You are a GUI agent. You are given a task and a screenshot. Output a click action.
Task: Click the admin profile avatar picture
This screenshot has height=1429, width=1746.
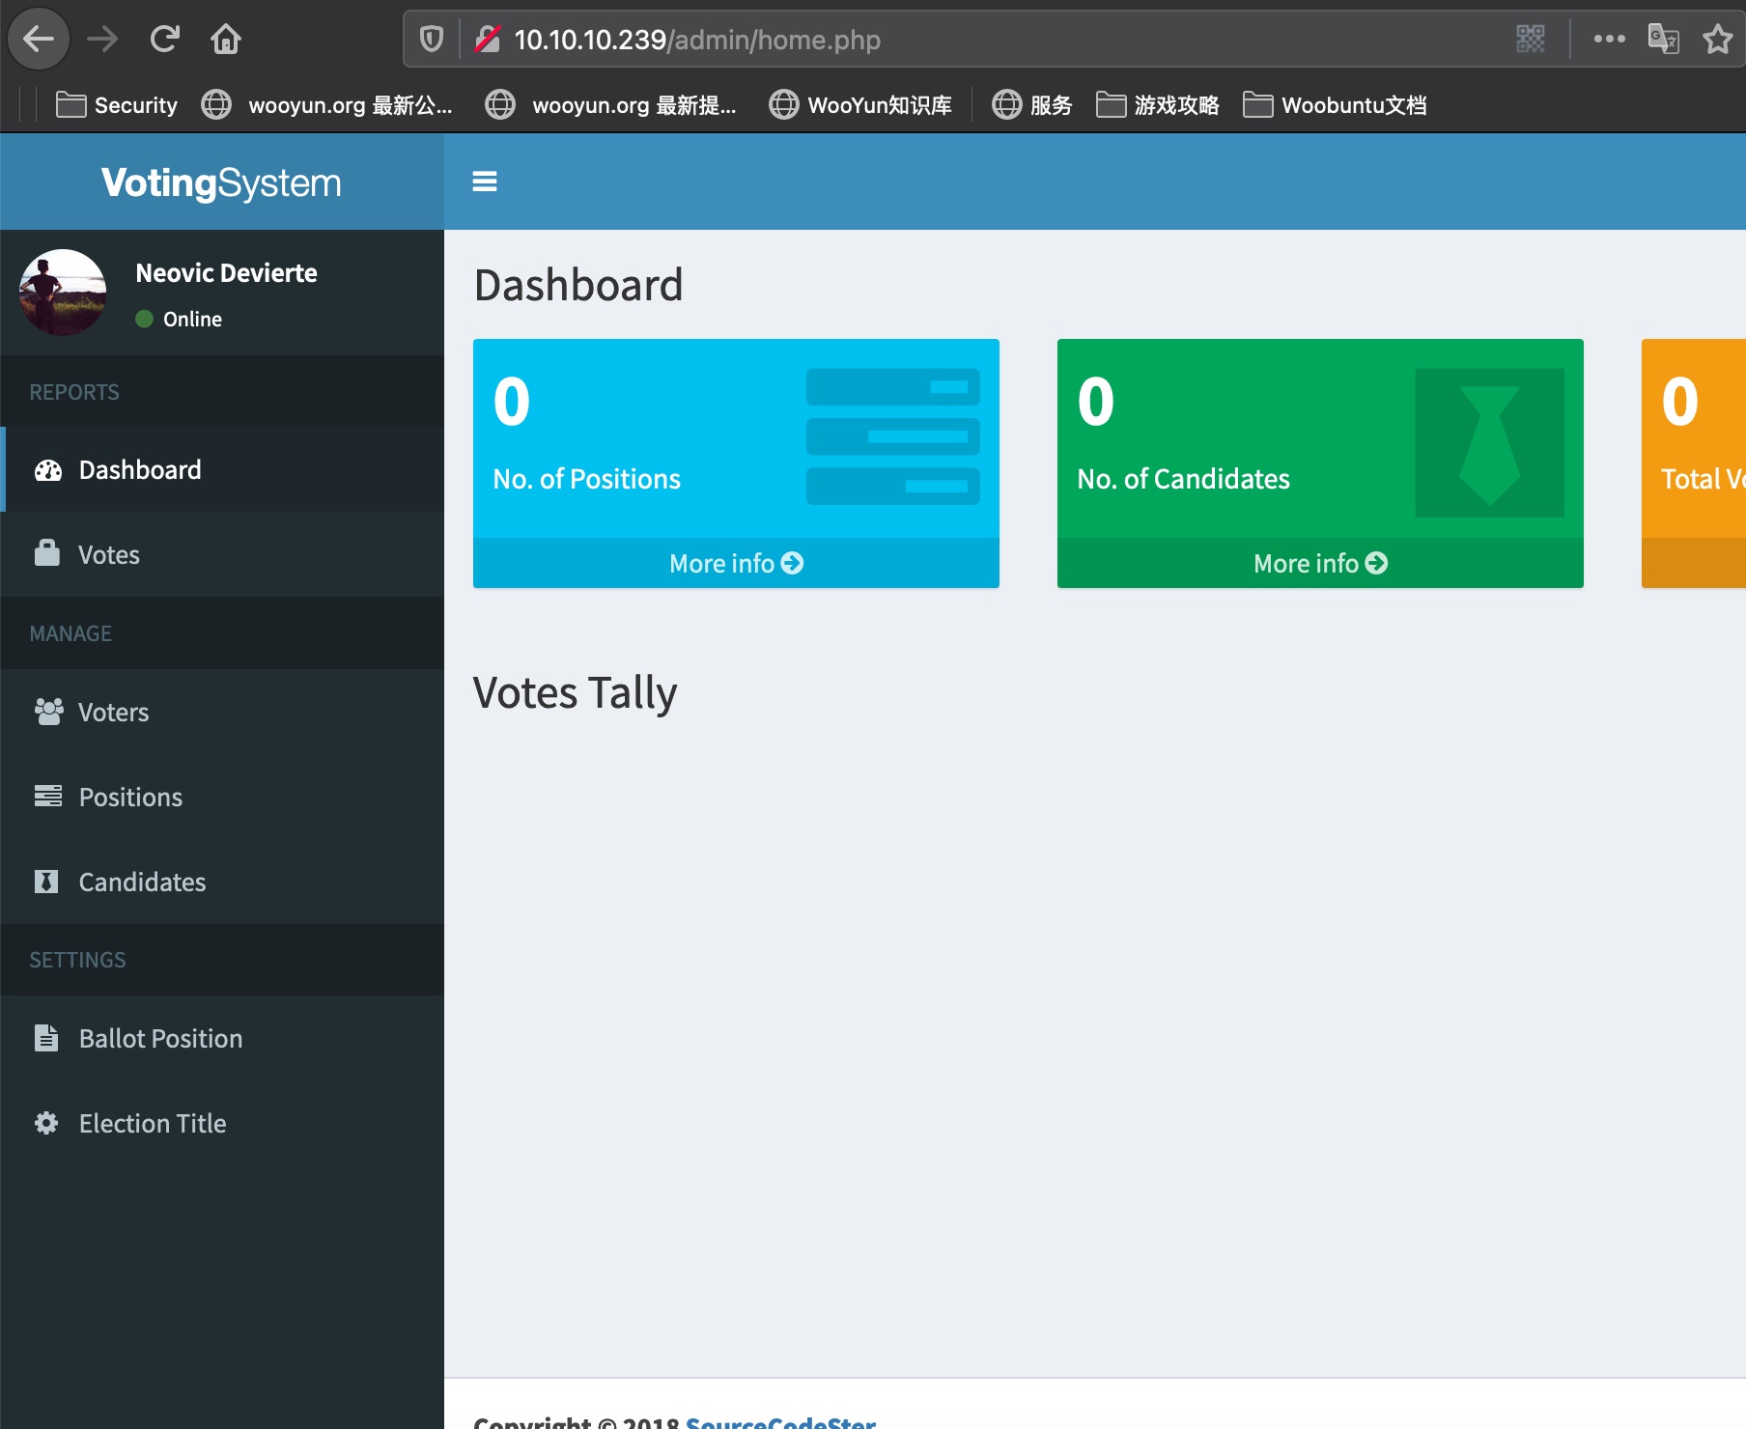click(x=63, y=293)
